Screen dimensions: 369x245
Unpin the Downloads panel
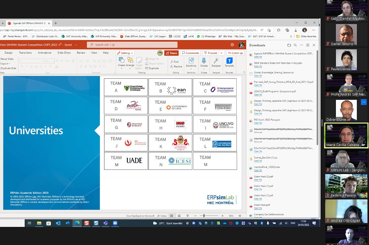(308, 45)
